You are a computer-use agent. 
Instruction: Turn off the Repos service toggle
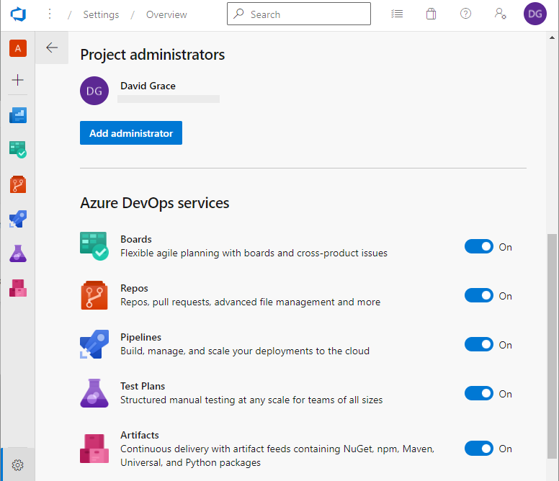(x=479, y=295)
